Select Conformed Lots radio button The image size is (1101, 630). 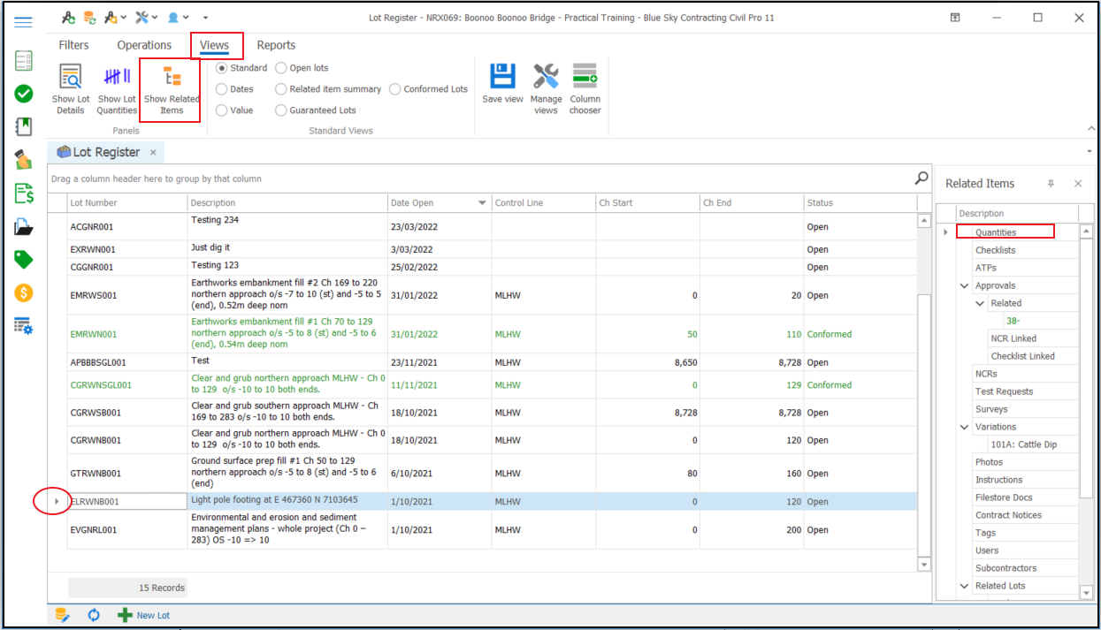[395, 89]
